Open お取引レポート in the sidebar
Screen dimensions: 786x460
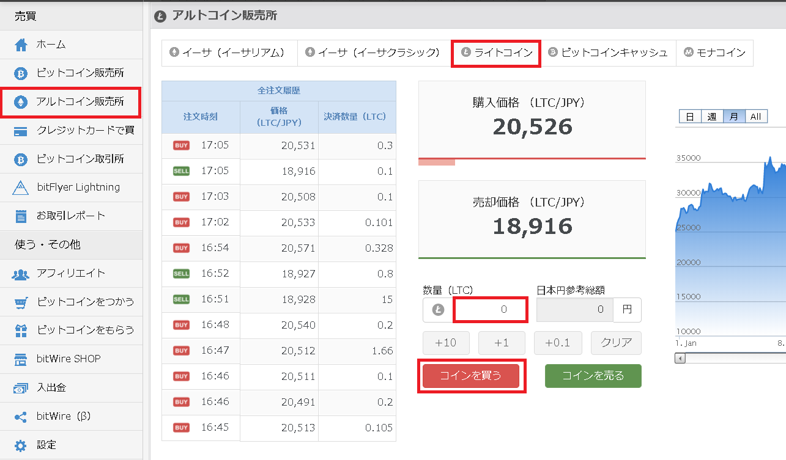pyautogui.click(x=71, y=216)
